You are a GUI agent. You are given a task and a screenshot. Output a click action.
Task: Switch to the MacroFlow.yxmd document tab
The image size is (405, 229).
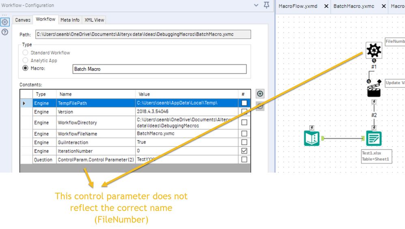tap(298, 6)
